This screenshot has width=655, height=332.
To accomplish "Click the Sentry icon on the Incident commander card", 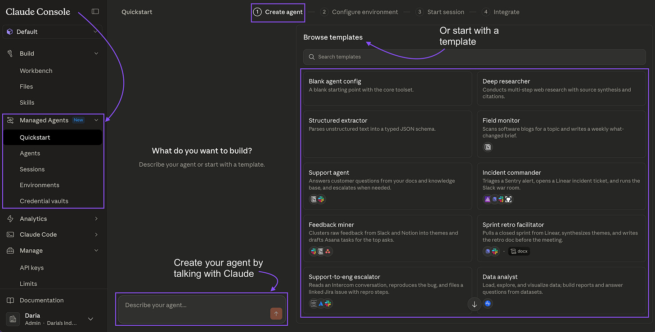I will pyautogui.click(x=488, y=199).
